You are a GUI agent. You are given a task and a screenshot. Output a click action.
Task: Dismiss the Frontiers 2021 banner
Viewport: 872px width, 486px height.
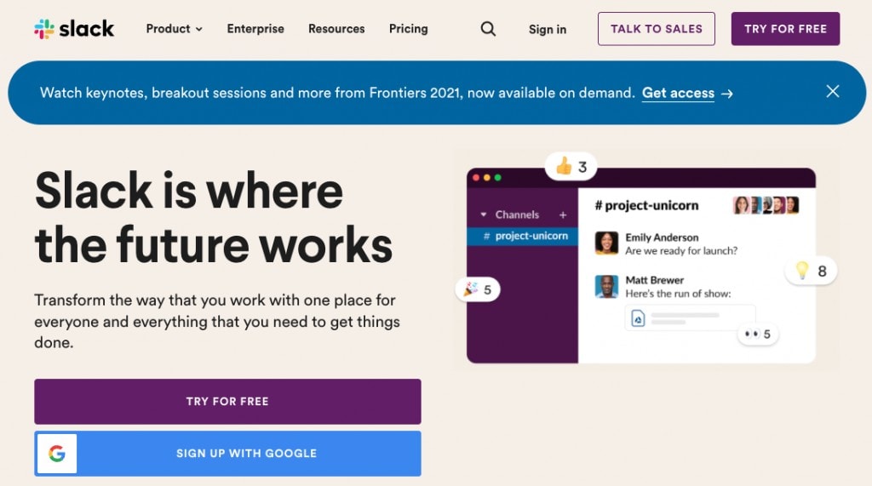[832, 91]
